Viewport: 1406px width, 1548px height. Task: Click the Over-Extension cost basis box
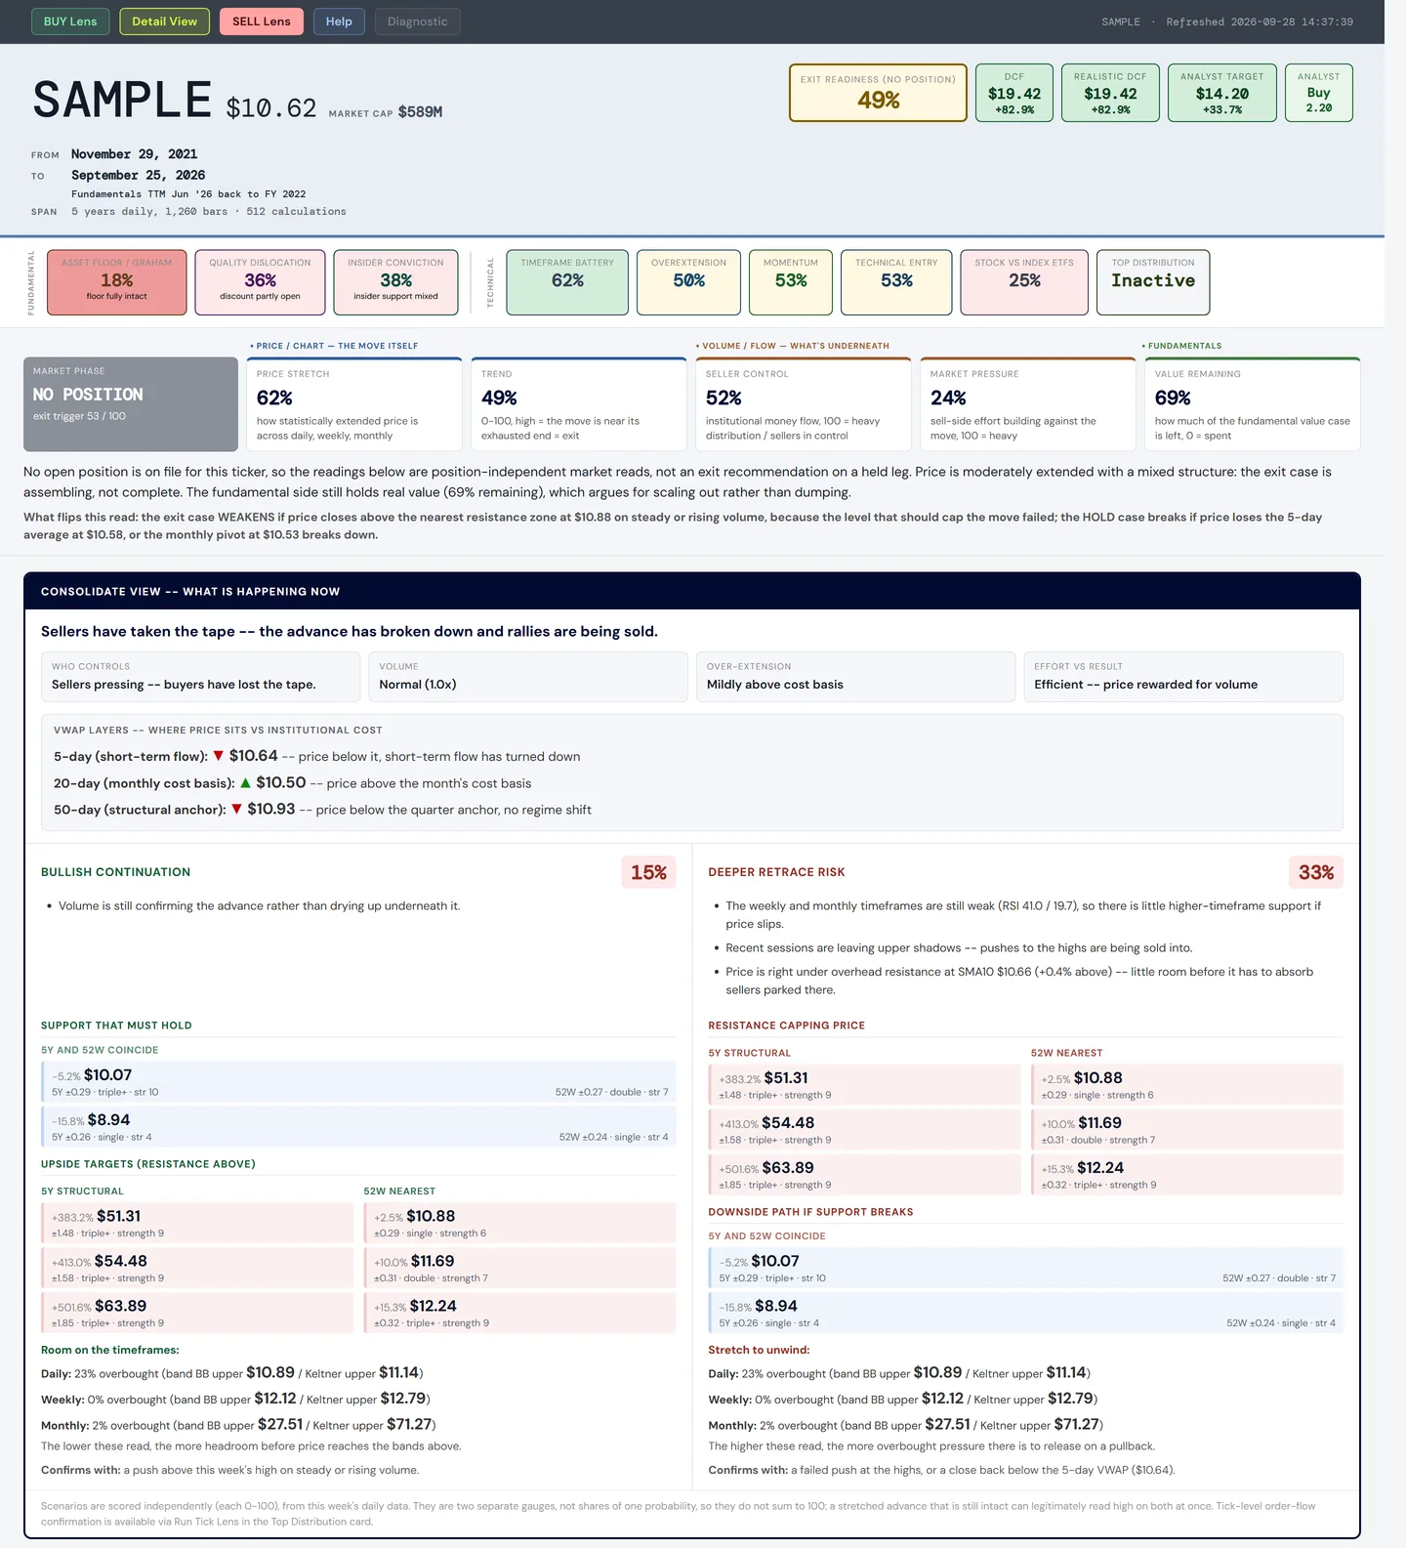855,677
